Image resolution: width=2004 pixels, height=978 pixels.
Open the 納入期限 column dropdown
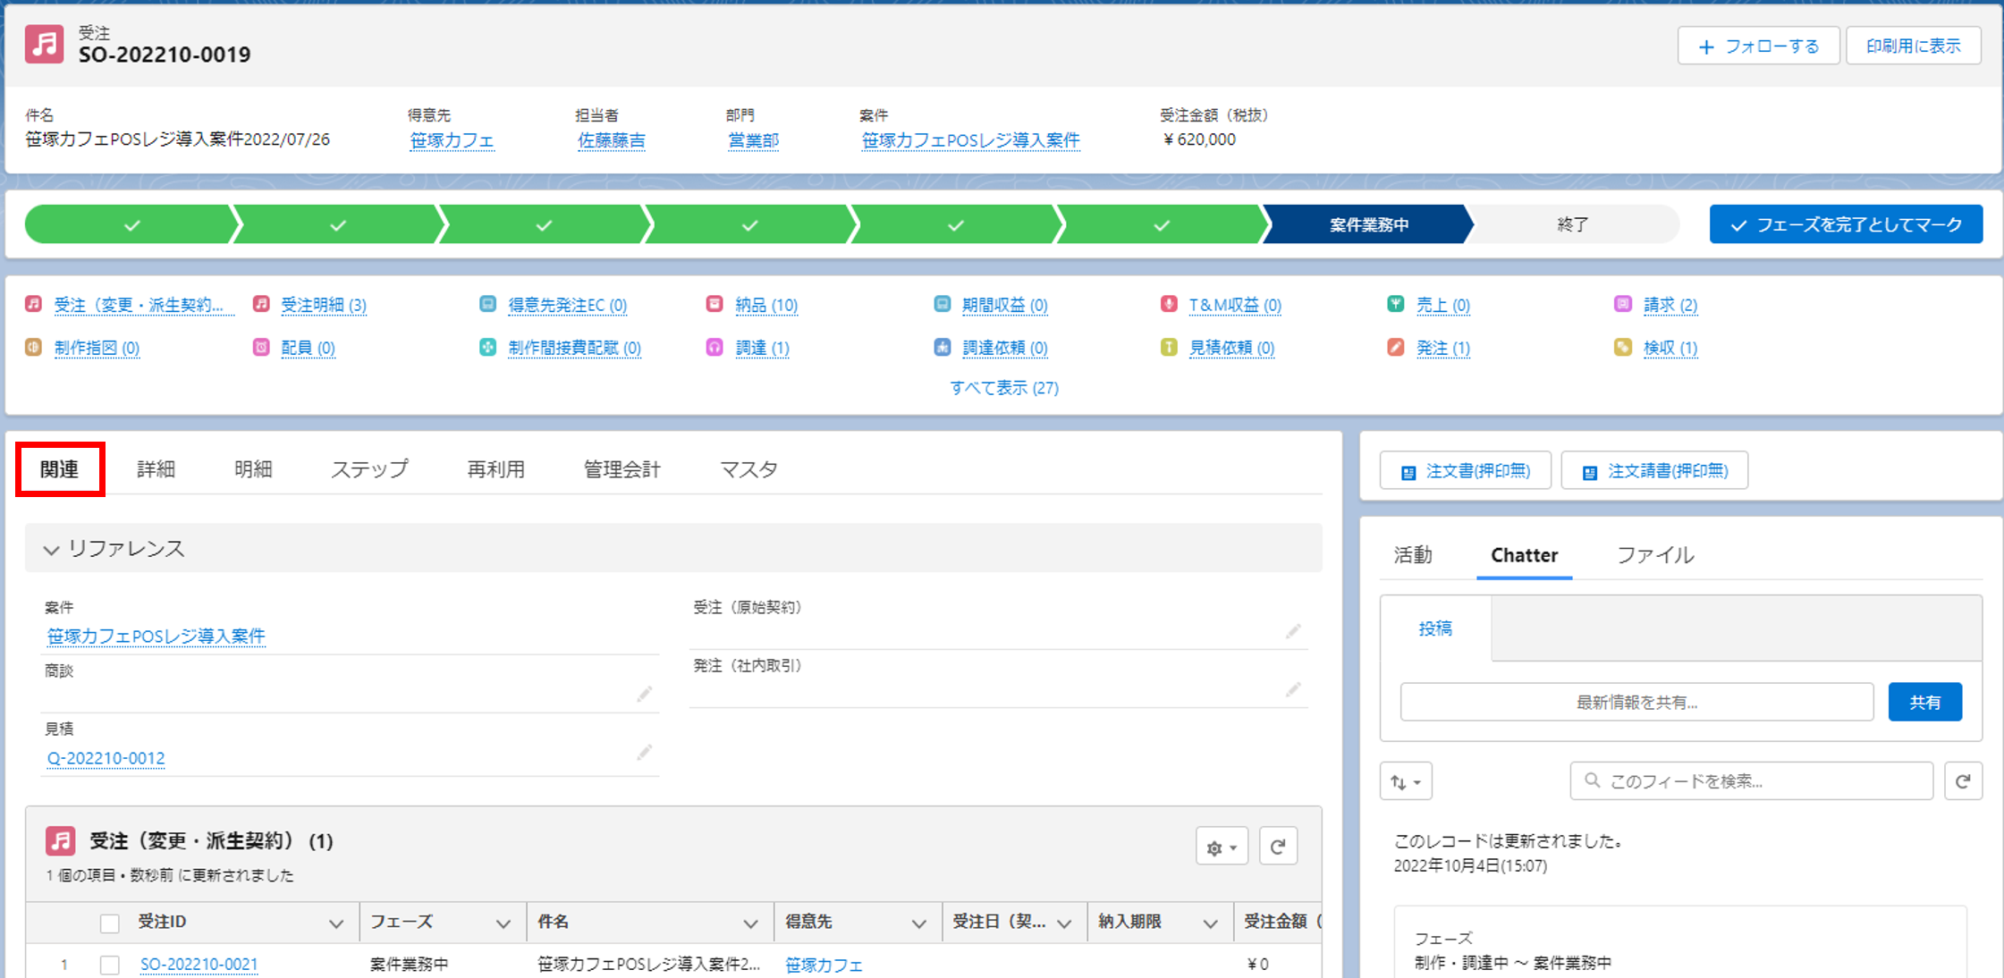click(x=1211, y=923)
